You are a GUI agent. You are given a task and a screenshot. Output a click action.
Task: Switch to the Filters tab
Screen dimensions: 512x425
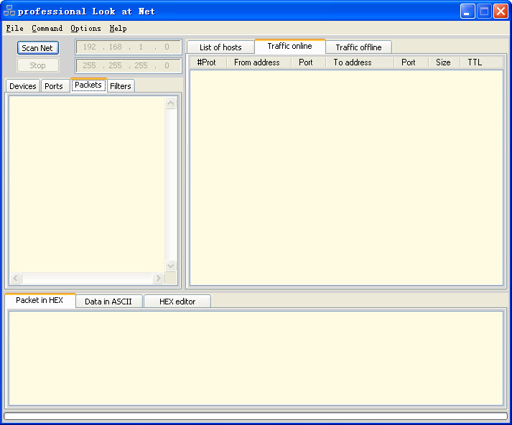point(121,86)
